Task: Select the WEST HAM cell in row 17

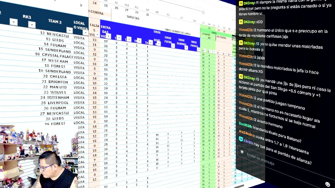Action: 58,61
